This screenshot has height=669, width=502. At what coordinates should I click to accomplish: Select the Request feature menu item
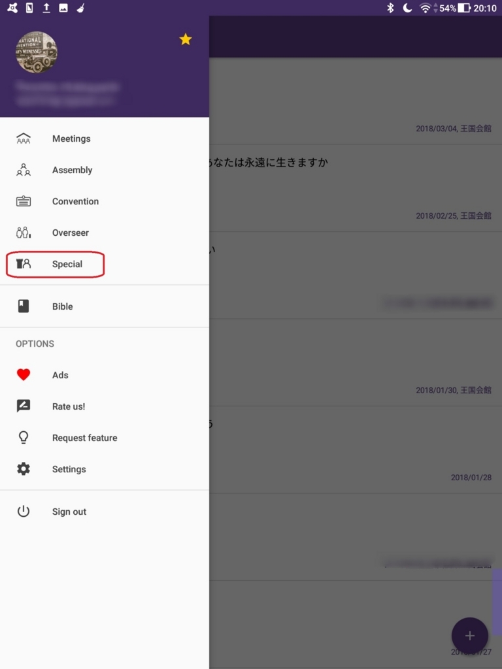tap(105, 438)
